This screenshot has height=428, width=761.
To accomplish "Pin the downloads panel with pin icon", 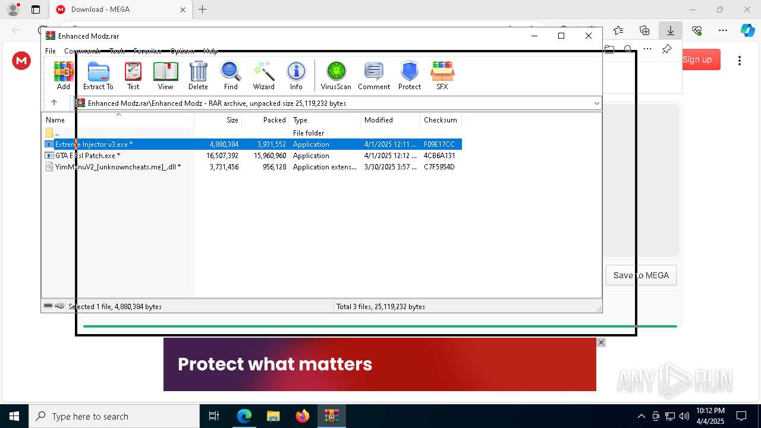I will pos(666,49).
